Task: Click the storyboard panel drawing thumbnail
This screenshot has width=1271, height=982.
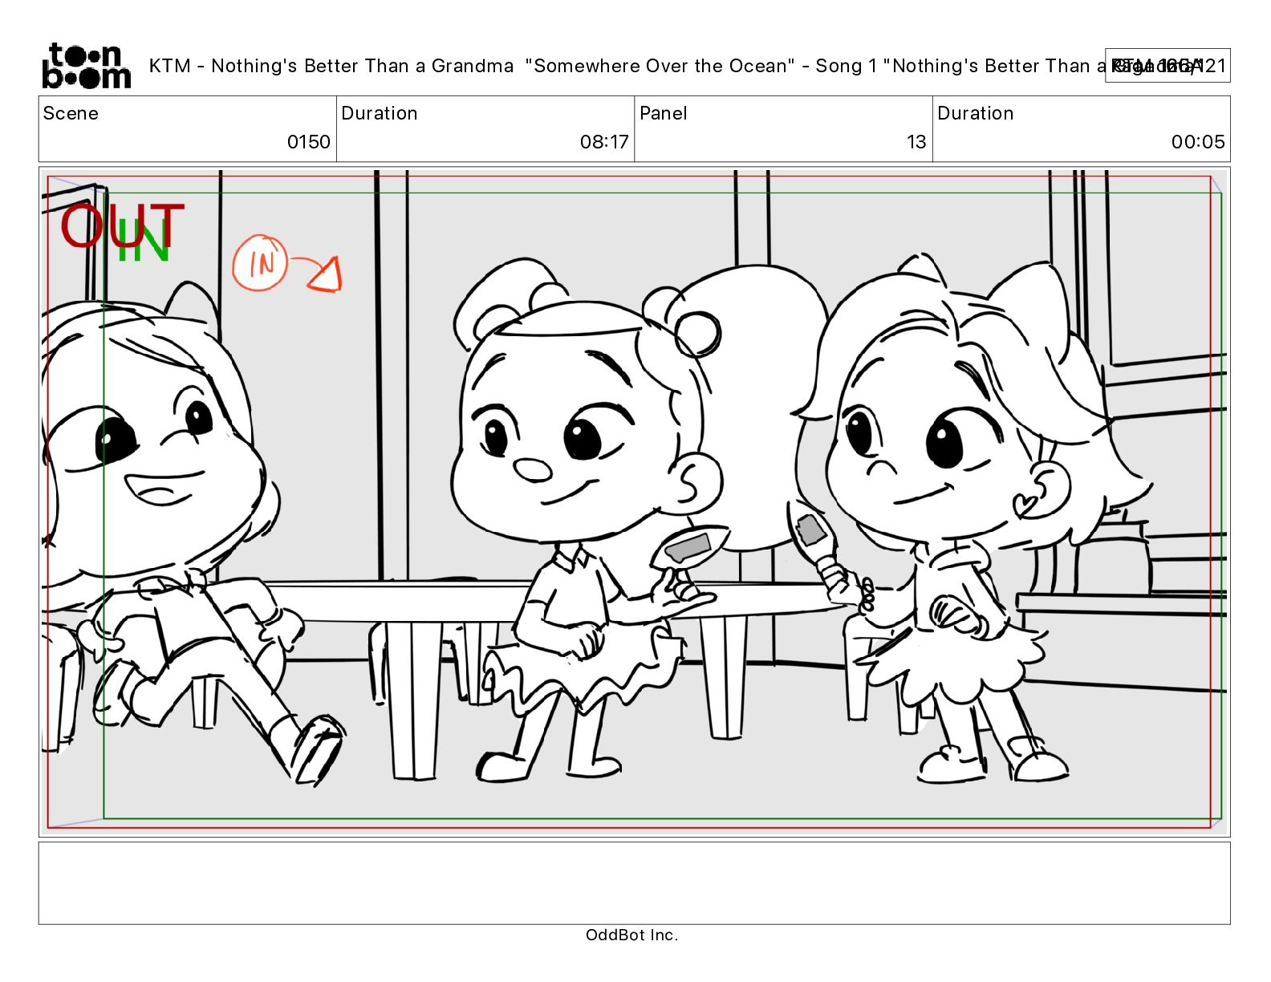Action: click(635, 502)
